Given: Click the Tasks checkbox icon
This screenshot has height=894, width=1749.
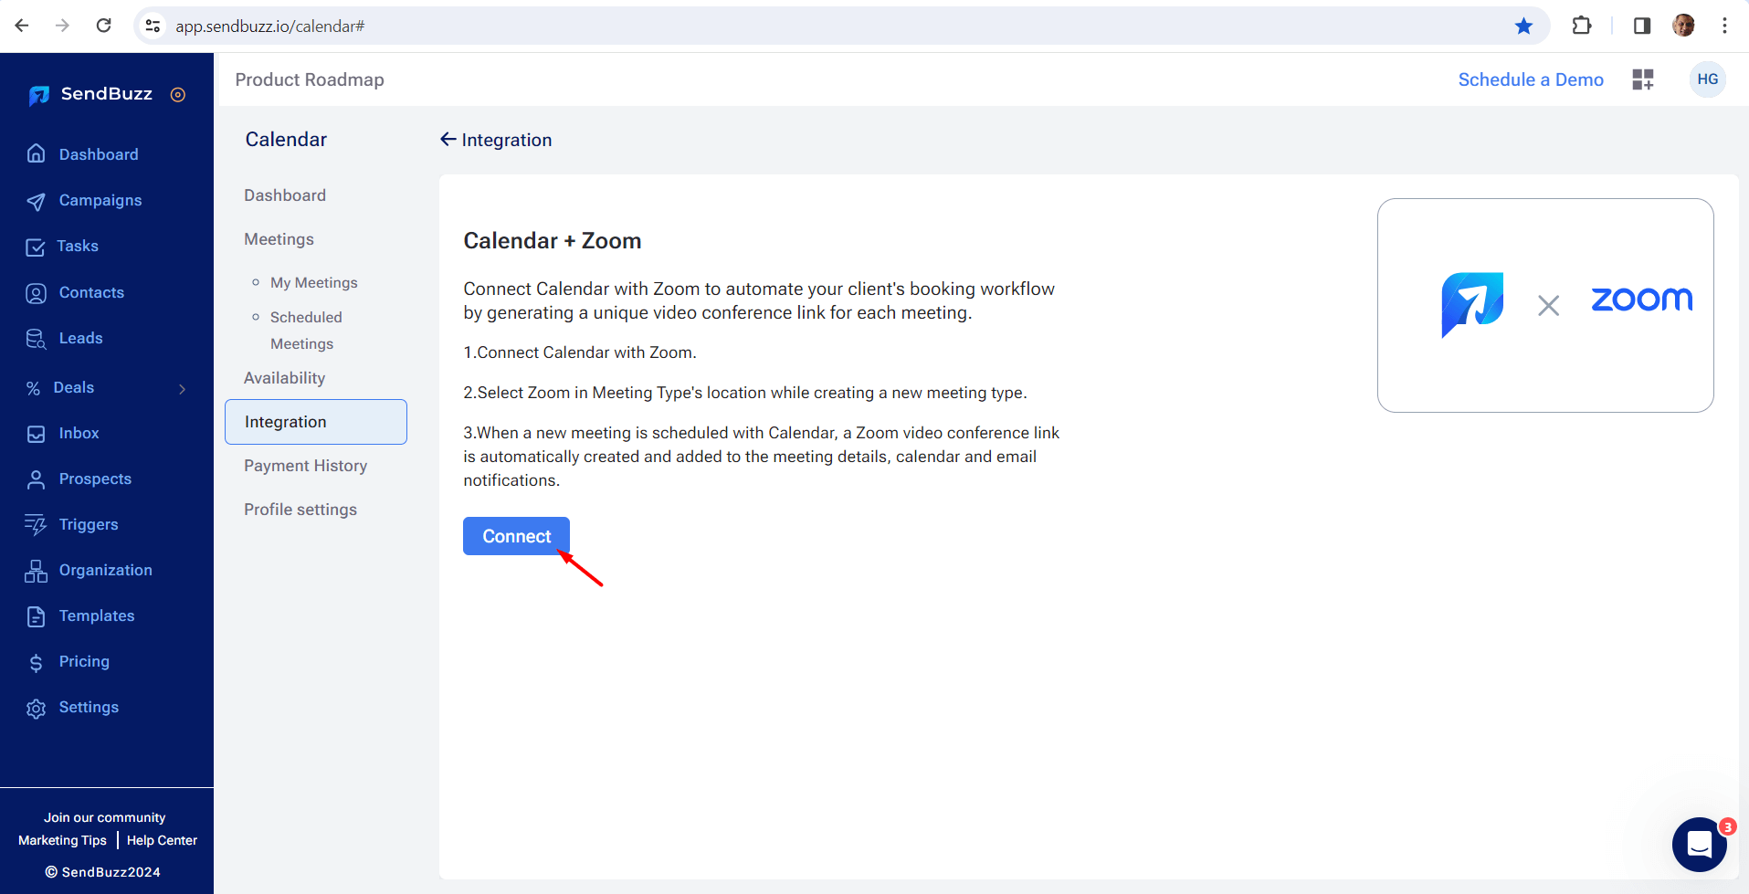Looking at the screenshot, I should [36, 247].
